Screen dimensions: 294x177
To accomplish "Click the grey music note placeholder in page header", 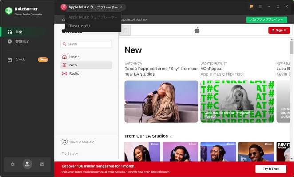I will (x=125, y=30).
